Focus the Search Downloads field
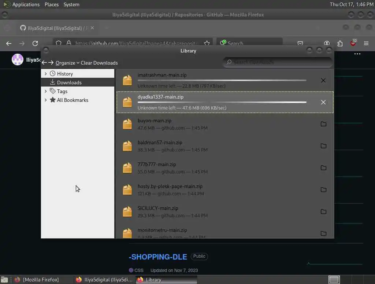The height and width of the screenshot is (284, 375). click(278, 62)
